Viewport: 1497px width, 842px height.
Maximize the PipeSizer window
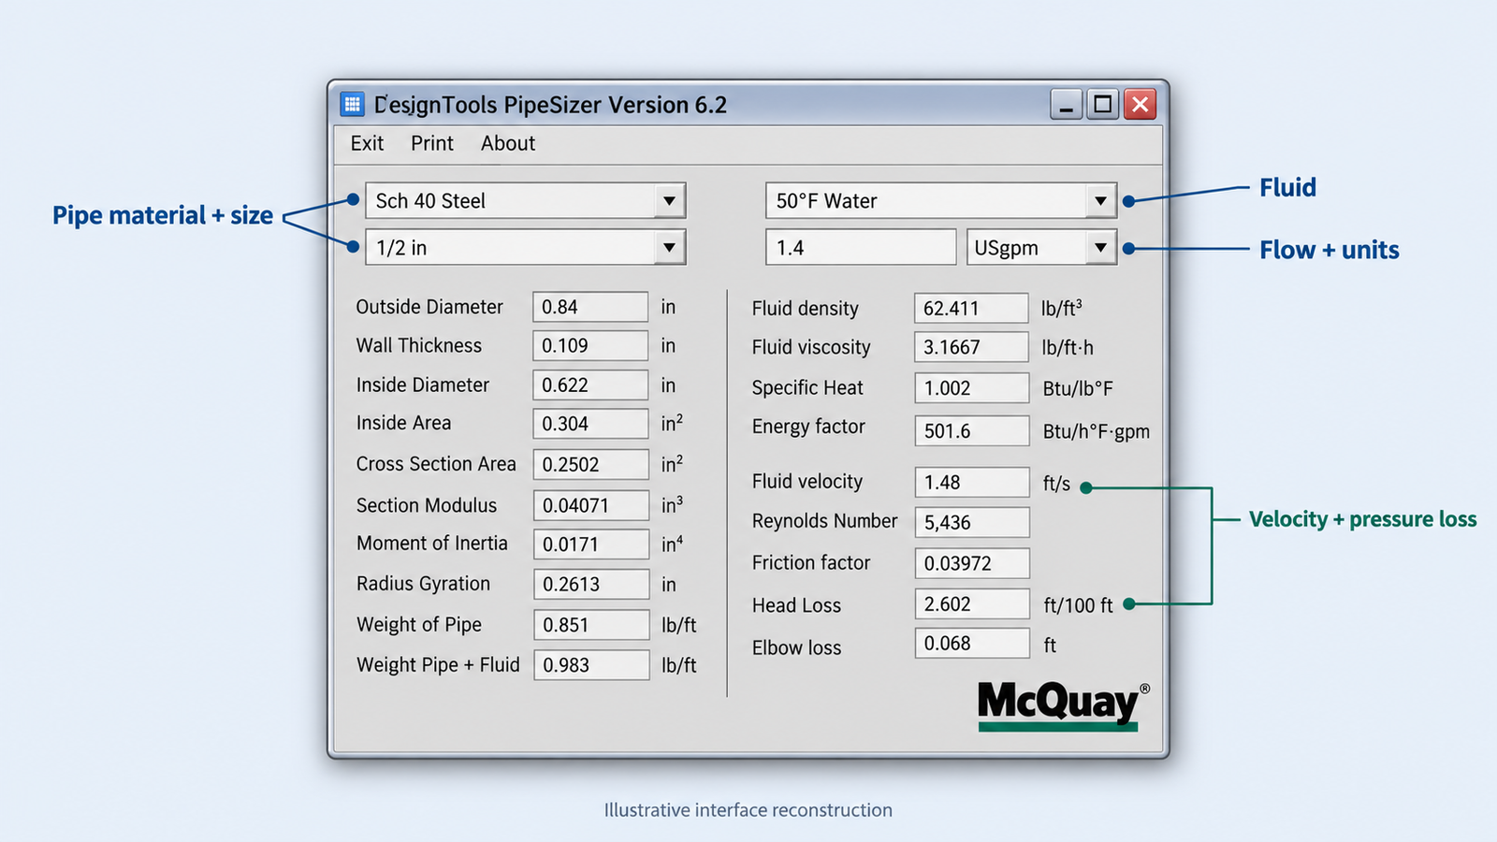click(1103, 104)
